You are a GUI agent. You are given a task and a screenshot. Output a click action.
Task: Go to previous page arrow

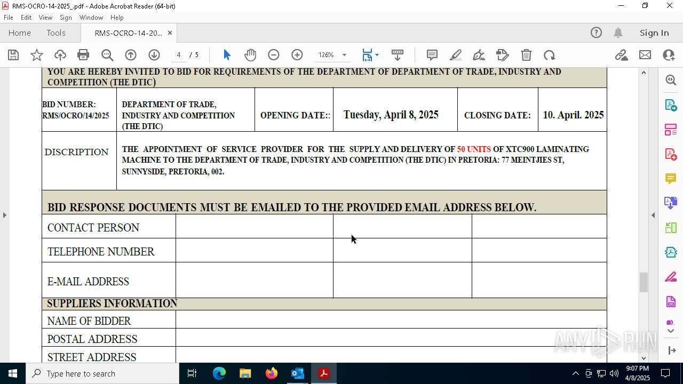tap(131, 55)
